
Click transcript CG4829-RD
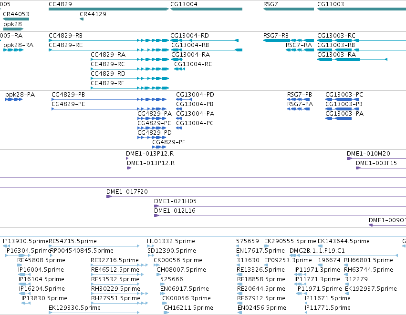click(108, 74)
